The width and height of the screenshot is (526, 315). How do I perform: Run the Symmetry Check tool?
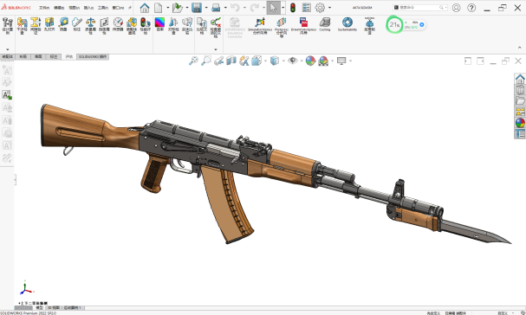click(173, 26)
